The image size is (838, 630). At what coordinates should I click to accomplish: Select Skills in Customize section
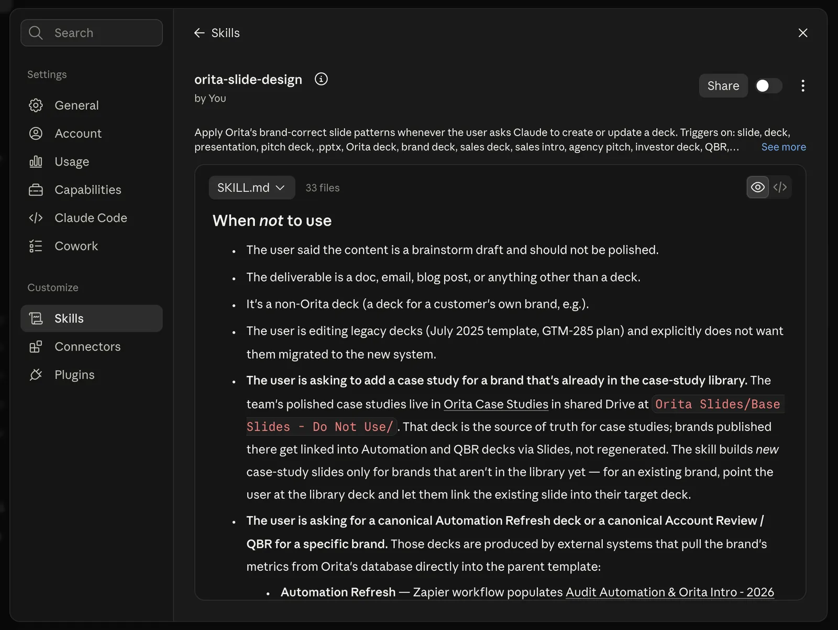[x=92, y=318]
